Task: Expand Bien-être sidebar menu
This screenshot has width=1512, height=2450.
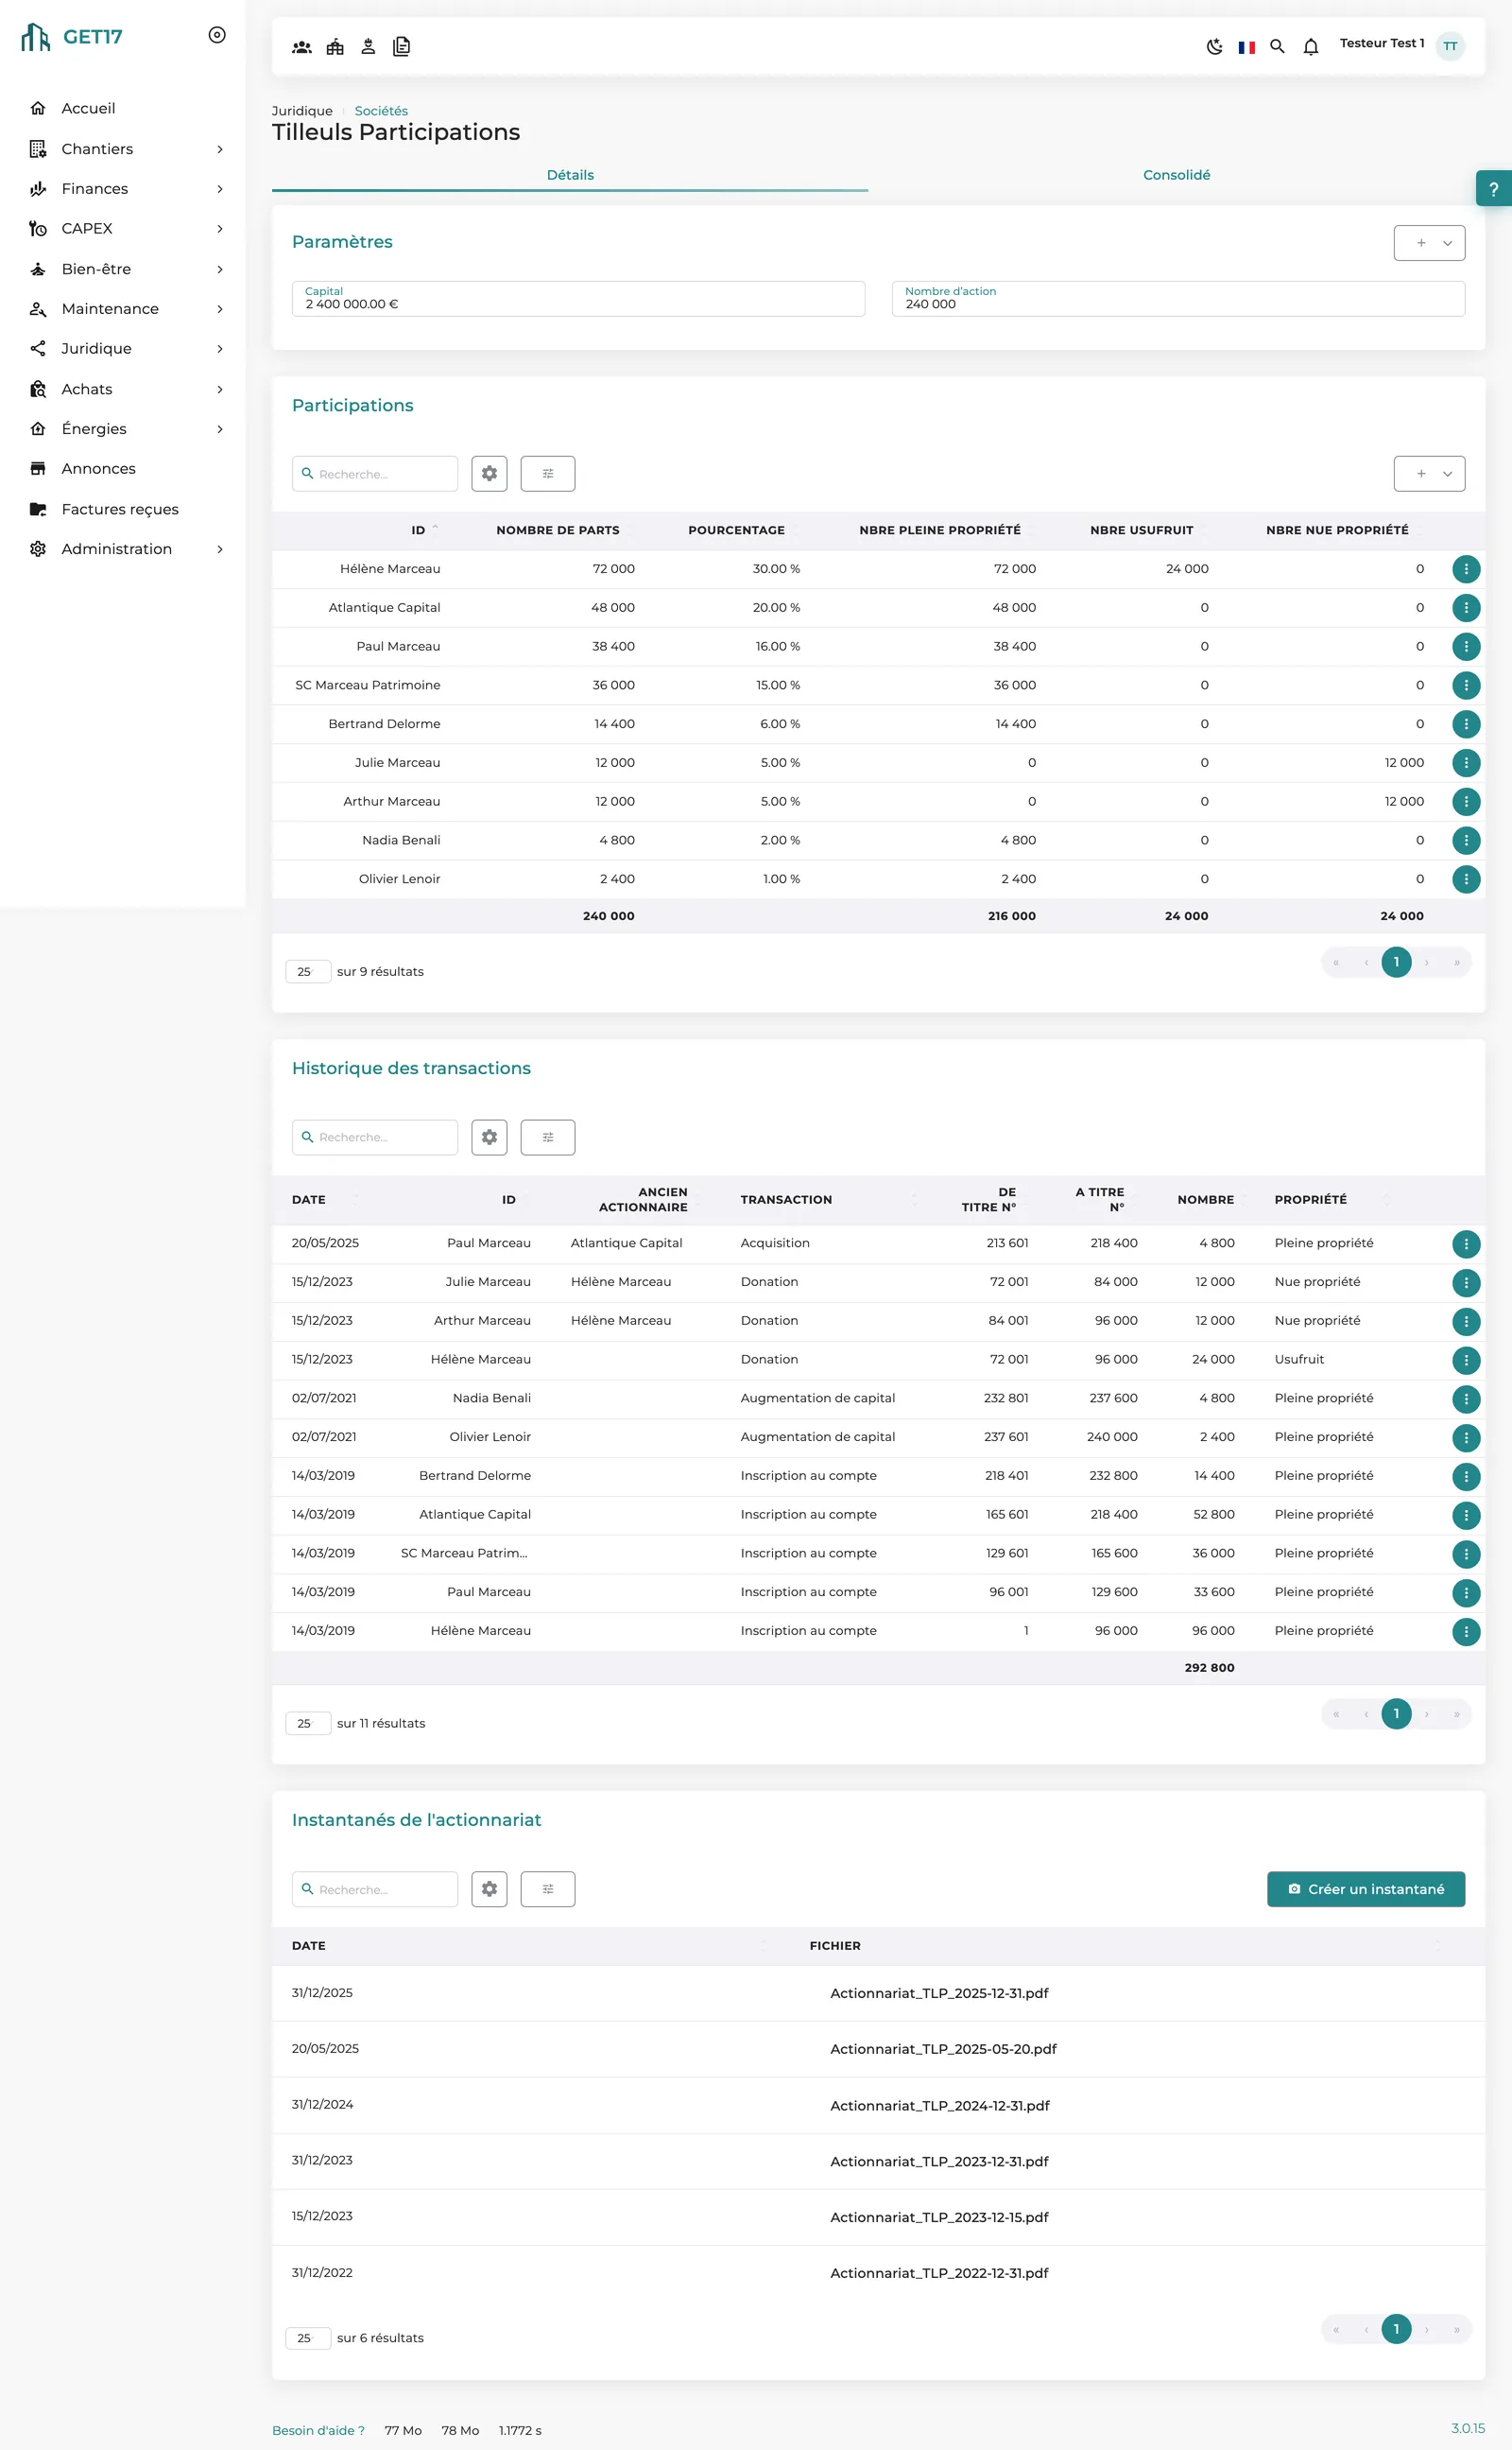Action: pyautogui.click(x=123, y=269)
